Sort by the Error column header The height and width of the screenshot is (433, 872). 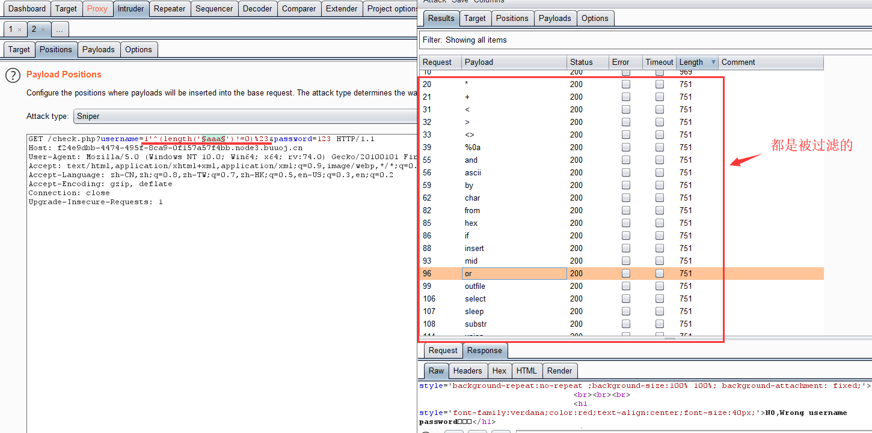(x=626, y=62)
